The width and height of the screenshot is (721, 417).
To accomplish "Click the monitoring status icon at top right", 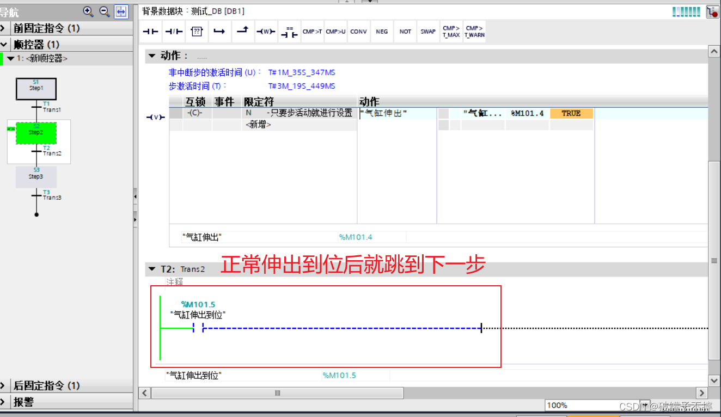I will pos(712,11).
